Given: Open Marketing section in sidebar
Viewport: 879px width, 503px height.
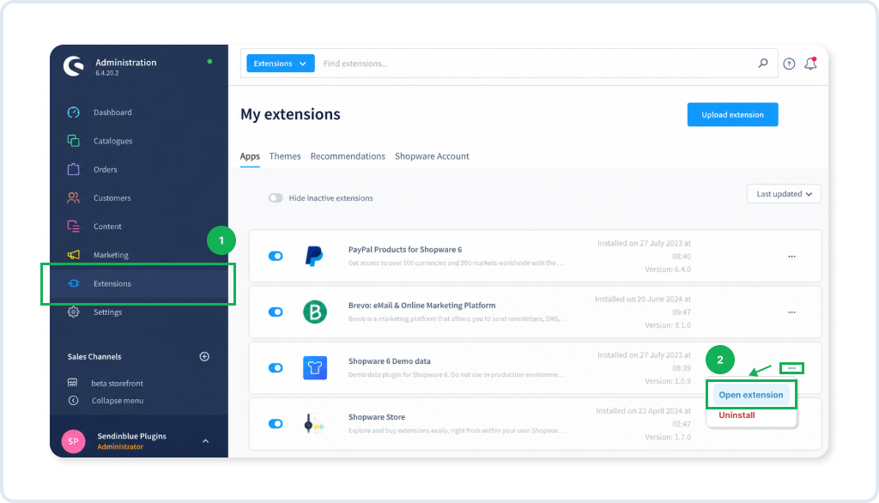Looking at the screenshot, I should [x=111, y=255].
